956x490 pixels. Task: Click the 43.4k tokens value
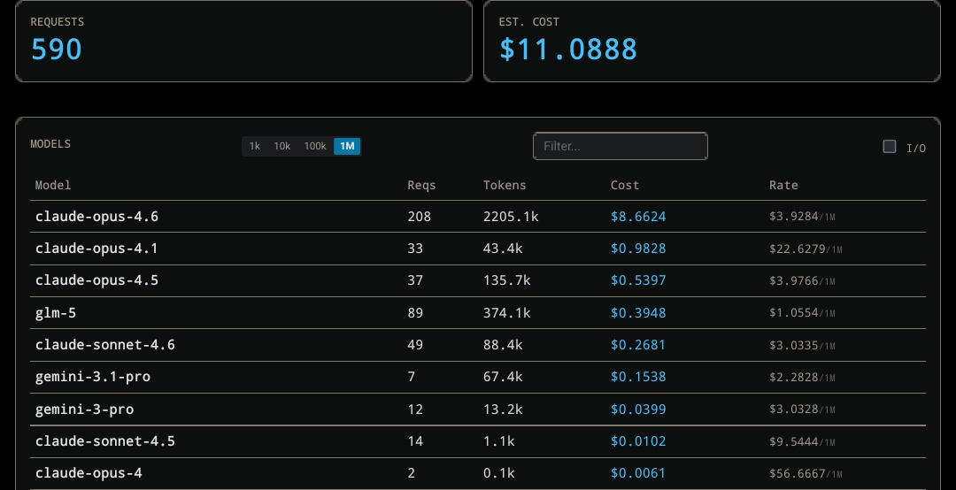click(x=503, y=249)
